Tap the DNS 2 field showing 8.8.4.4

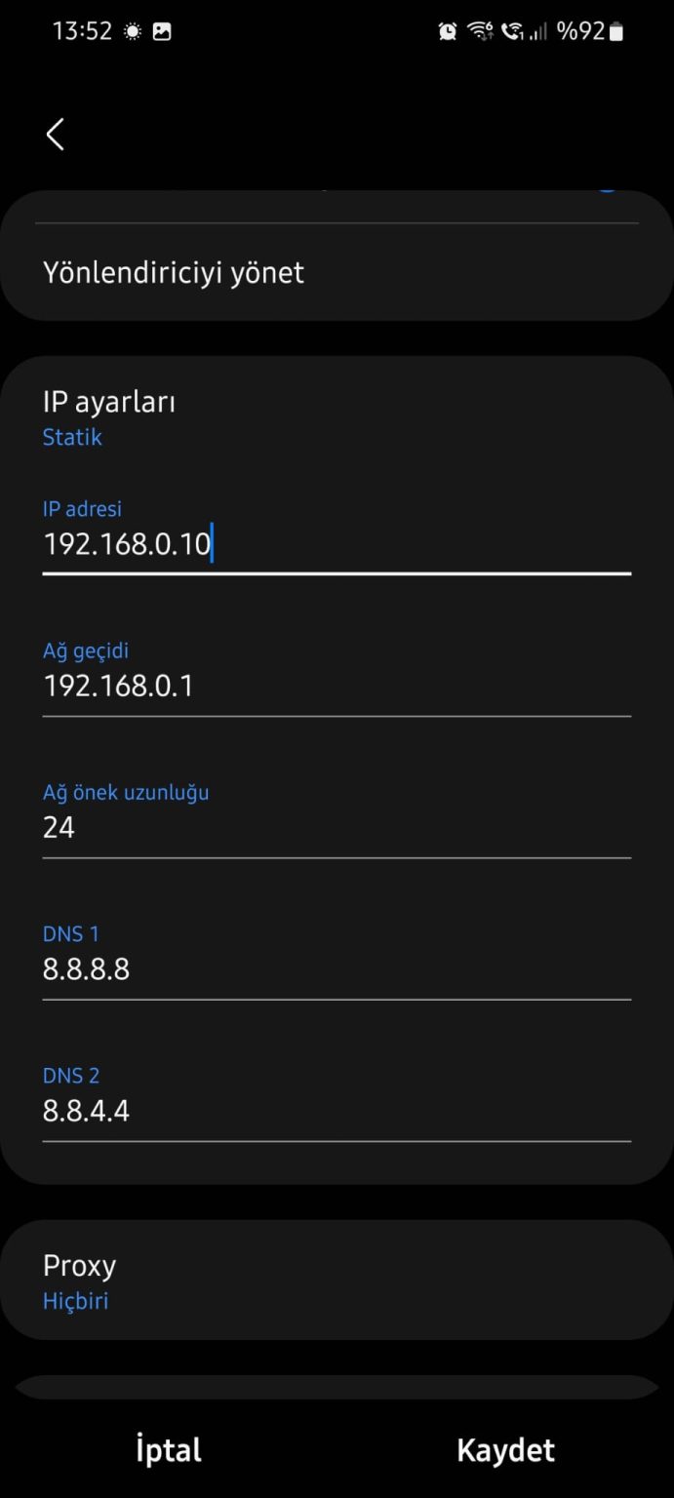pyautogui.click(x=337, y=1111)
